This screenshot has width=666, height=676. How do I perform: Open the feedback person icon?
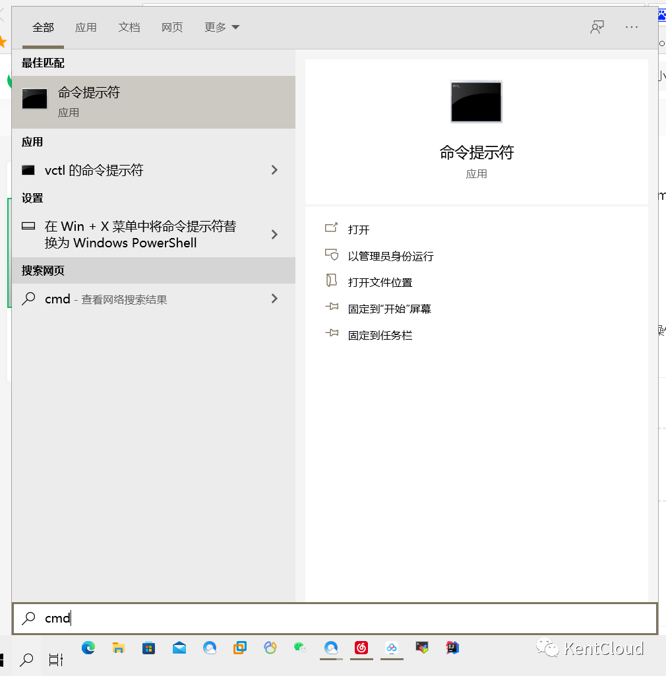[x=597, y=27]
